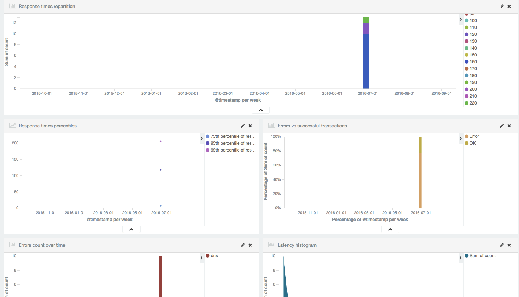Select the 95th percentile legend entry

[x=231, y=143]
